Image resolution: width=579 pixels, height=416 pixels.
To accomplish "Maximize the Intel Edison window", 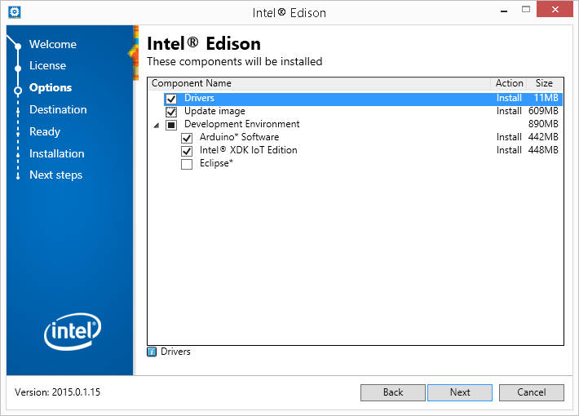I will [526, 10].
